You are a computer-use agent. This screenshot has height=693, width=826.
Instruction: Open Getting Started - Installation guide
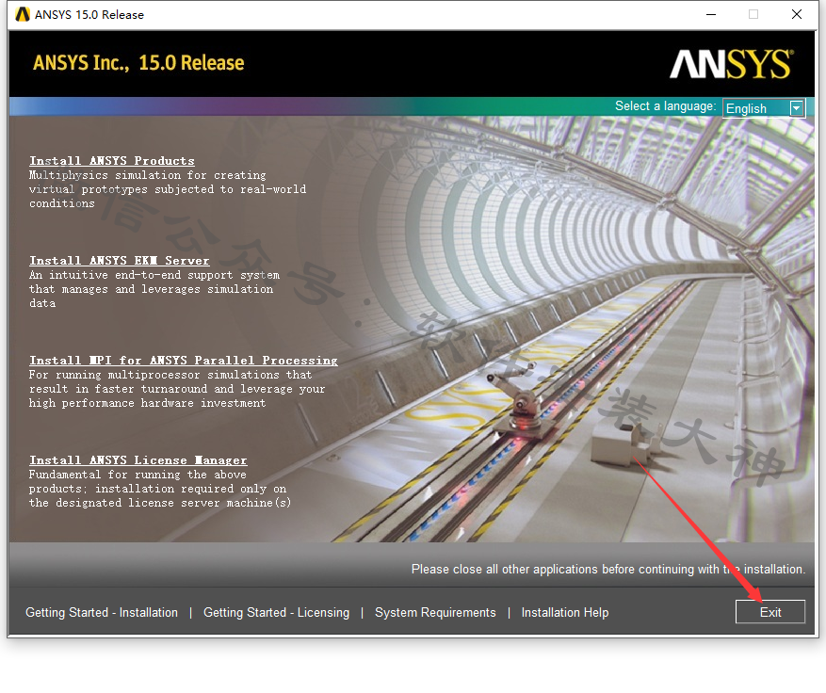(102, 612)
